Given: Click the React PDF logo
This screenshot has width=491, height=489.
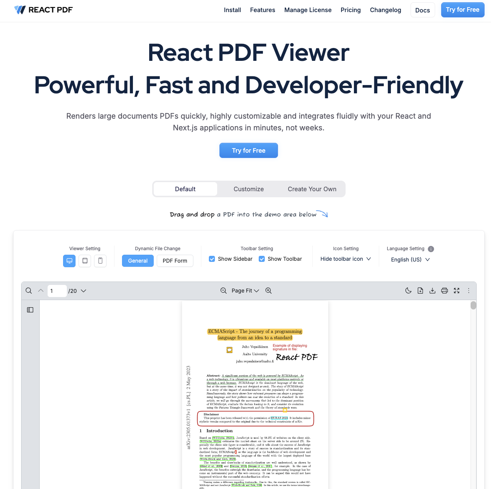Looking at the screenshot, I should tap(43, 10).
